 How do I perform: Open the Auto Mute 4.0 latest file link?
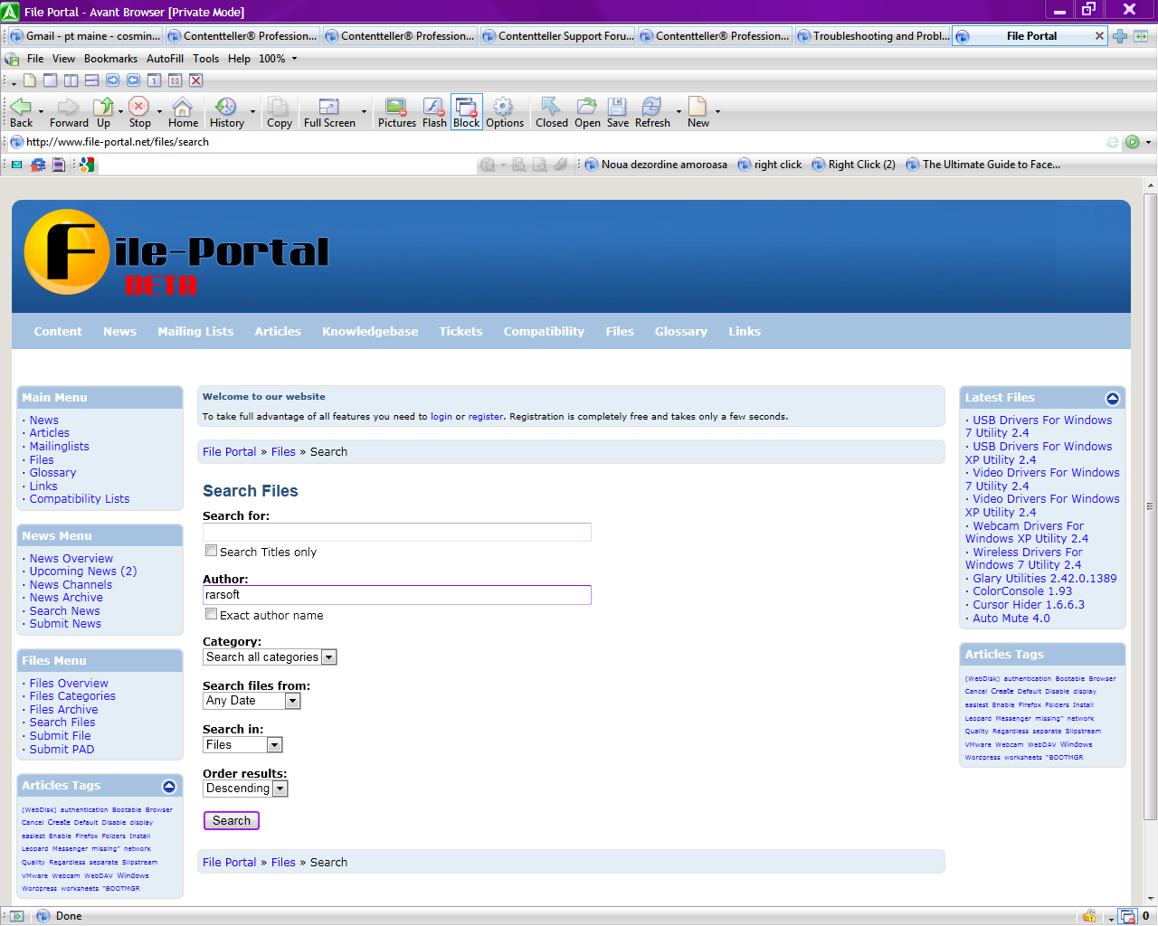click(x=1011, y=619)
